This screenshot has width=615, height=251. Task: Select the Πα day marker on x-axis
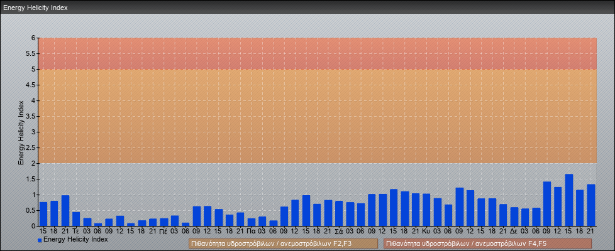point(251,231)
